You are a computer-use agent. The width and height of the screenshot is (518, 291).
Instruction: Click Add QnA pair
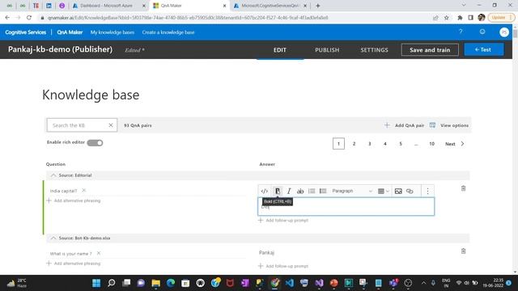405,125
